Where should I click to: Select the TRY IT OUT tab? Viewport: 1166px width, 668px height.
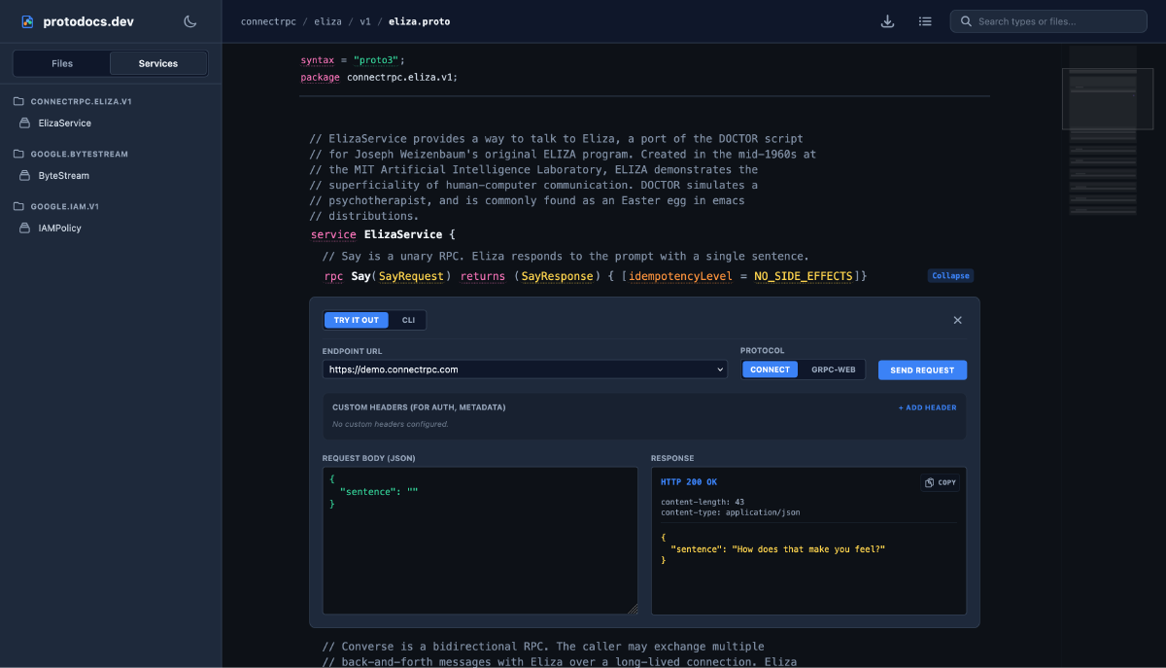click(x=357, y=320)
